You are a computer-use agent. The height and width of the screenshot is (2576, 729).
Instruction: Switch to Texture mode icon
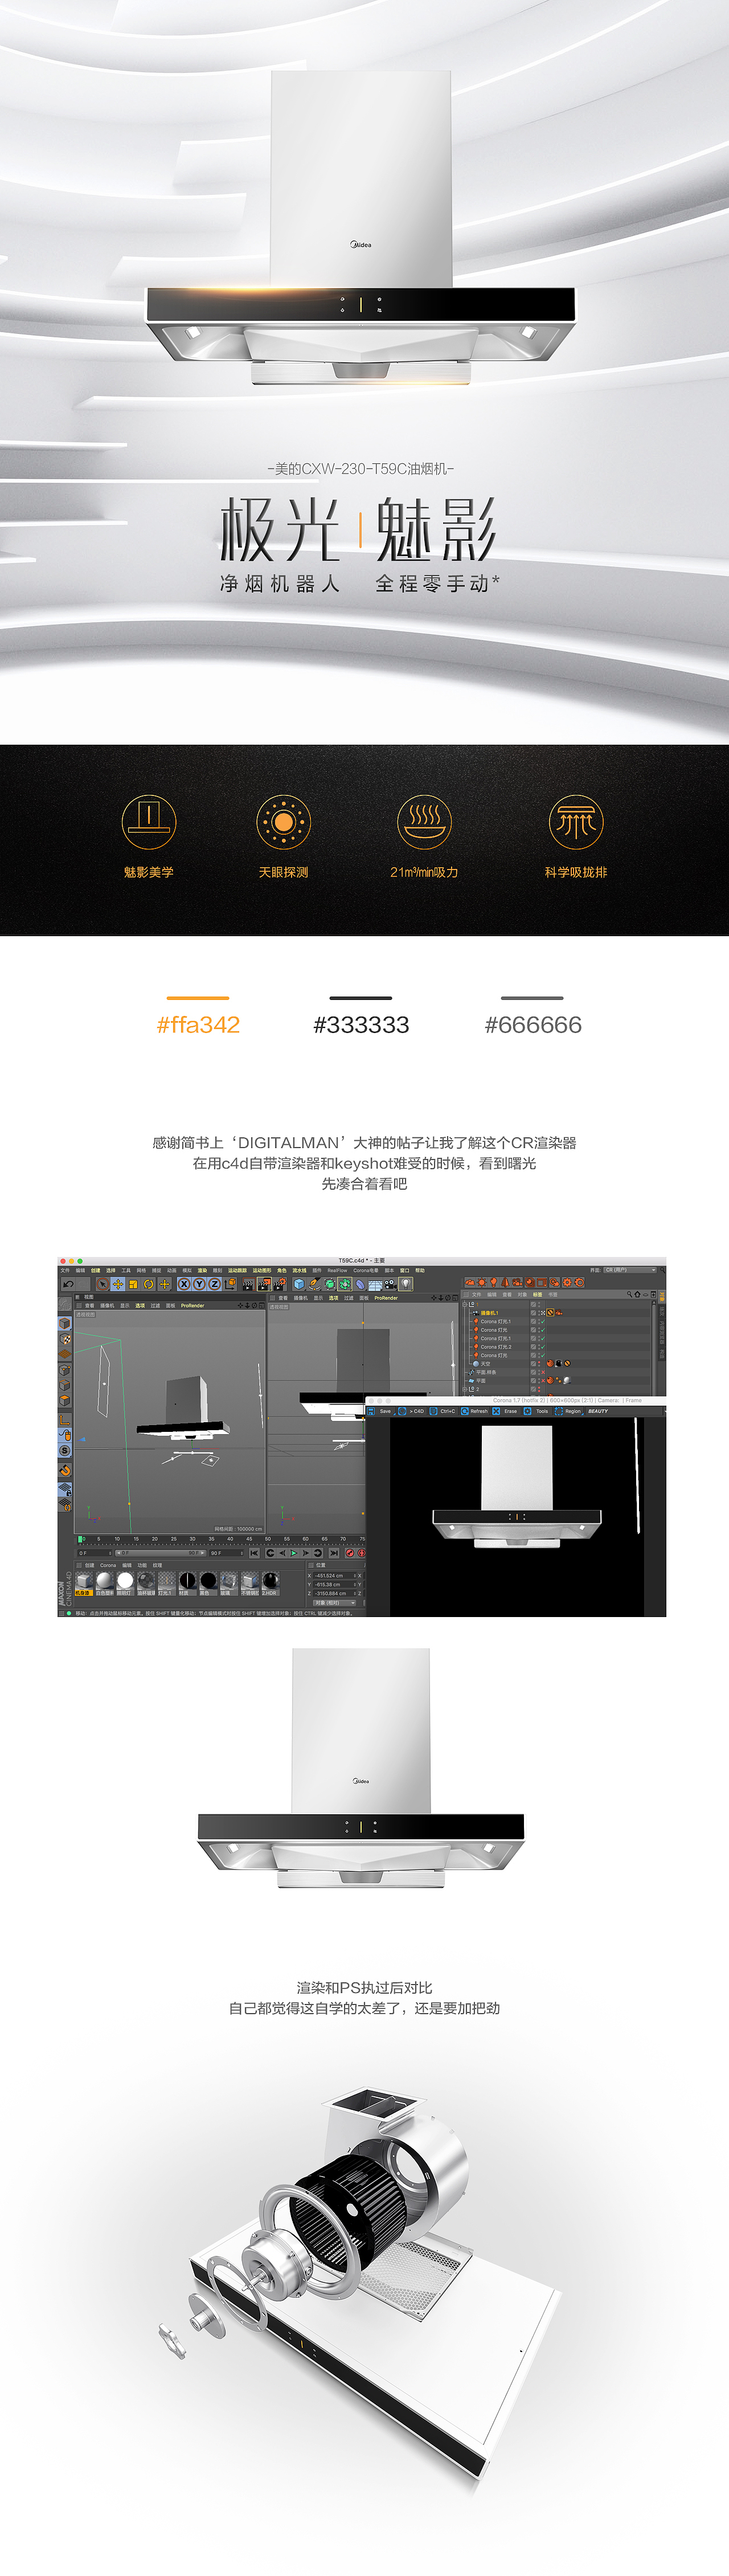coord(65,1339)
